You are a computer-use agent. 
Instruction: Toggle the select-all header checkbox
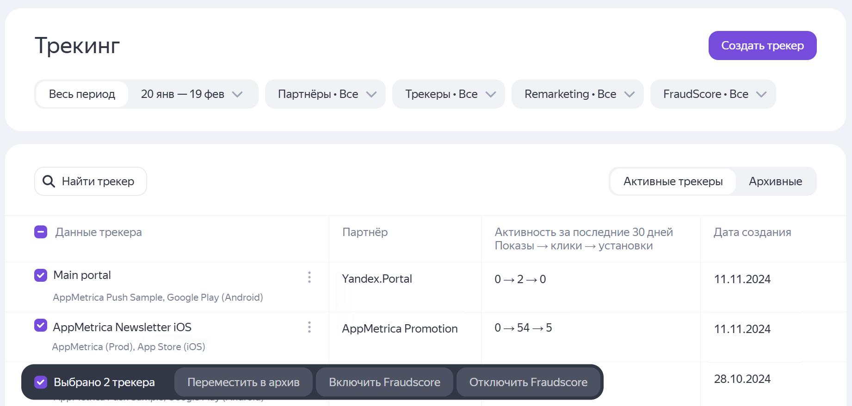click(41, 232)
